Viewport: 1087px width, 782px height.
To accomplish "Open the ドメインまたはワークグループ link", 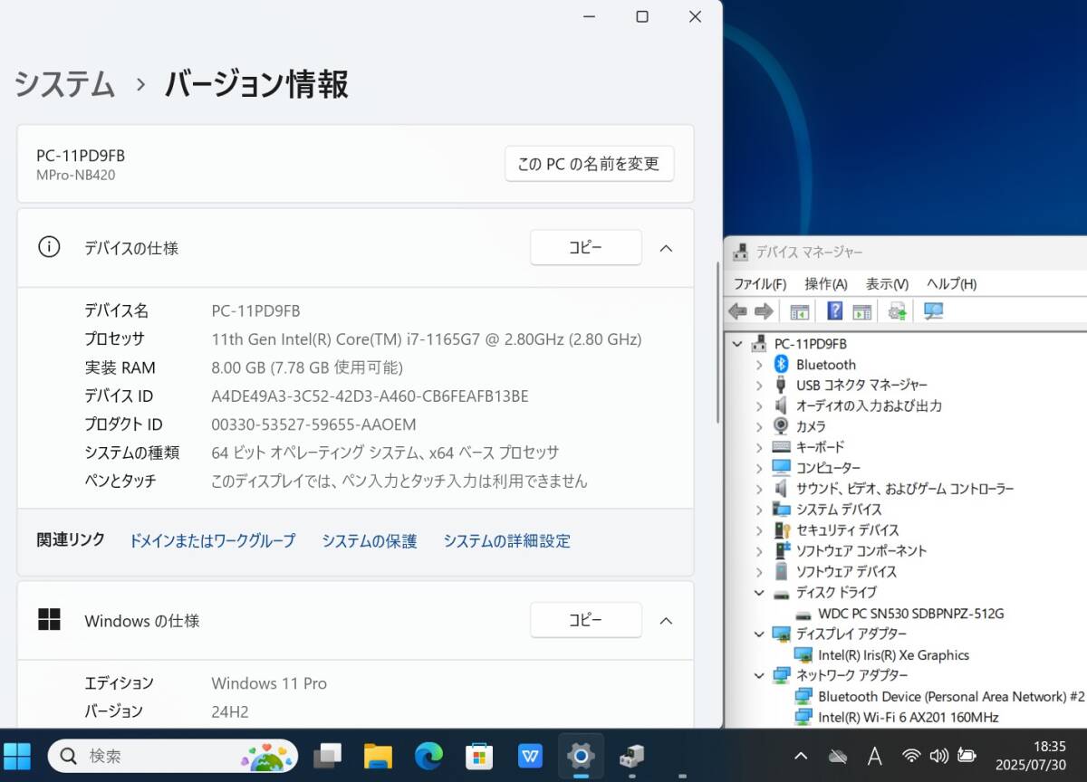I will click(212, 541).
